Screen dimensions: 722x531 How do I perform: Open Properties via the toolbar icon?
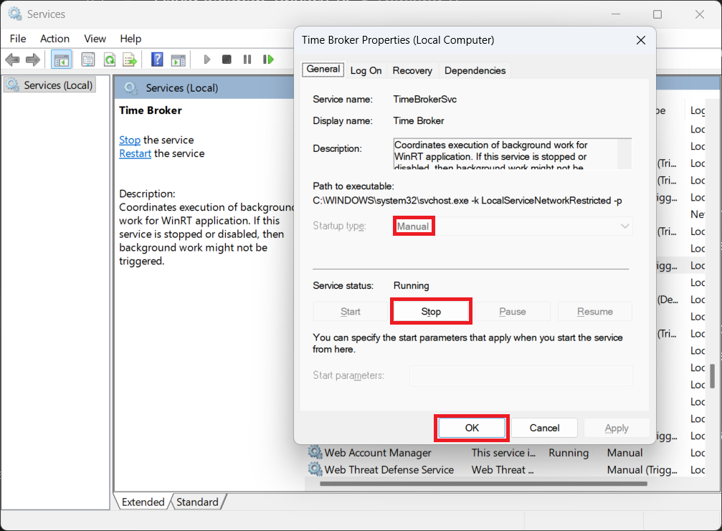(88, 59)
